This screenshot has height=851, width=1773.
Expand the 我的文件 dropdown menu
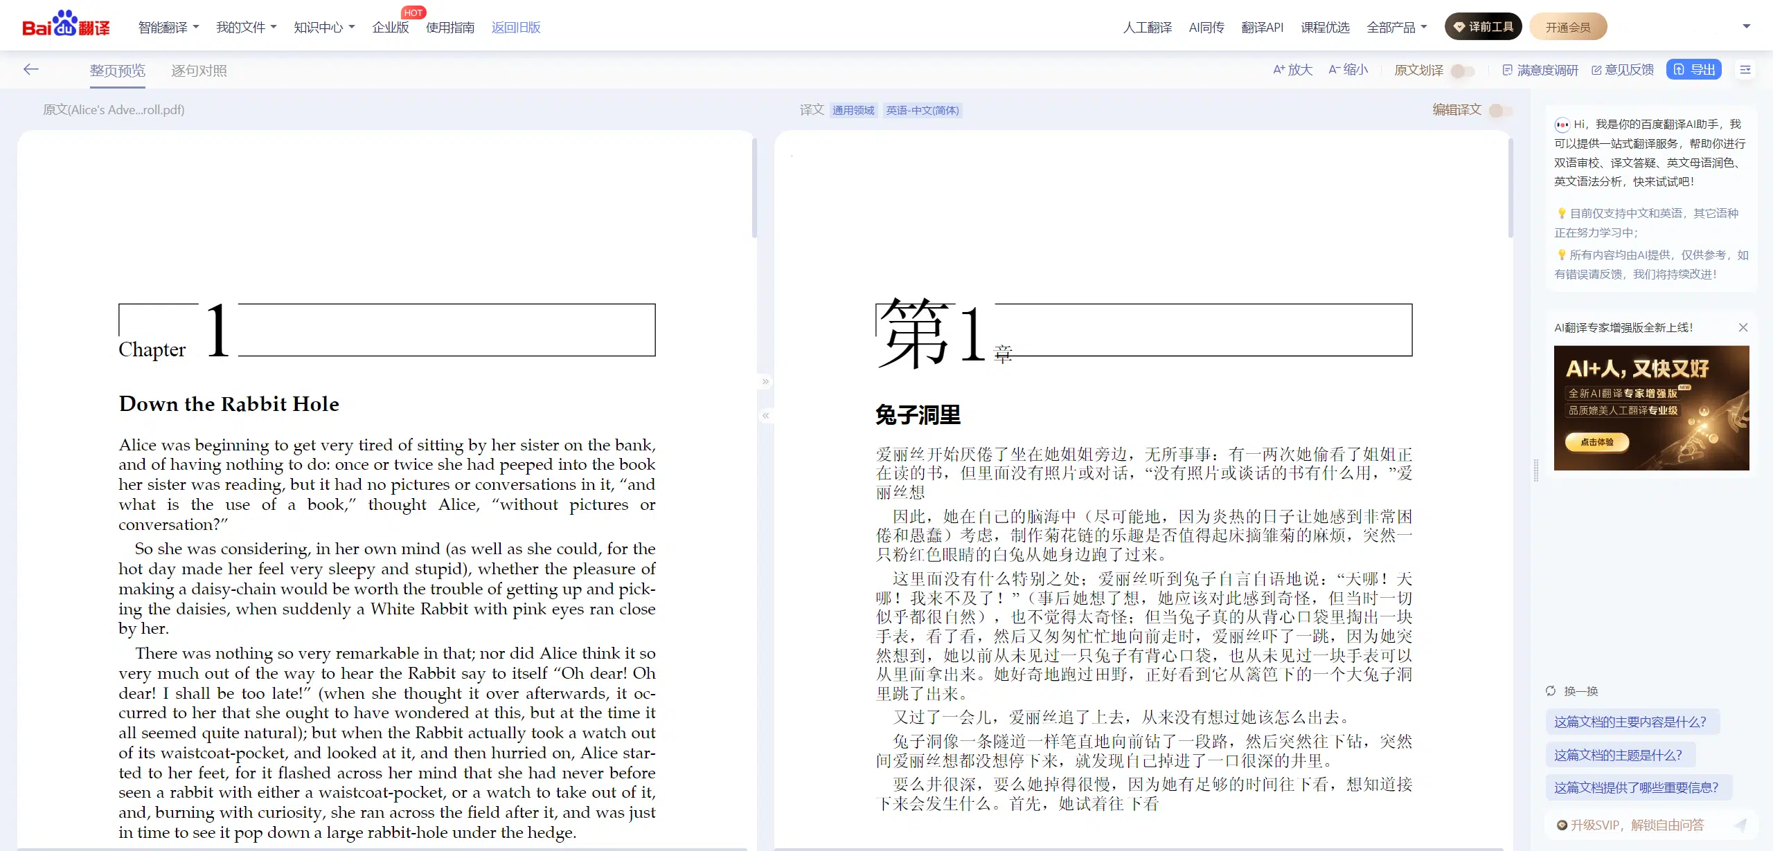246,28
